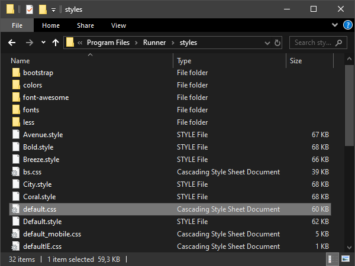Switch to Details view in status bar

point(332,259)
